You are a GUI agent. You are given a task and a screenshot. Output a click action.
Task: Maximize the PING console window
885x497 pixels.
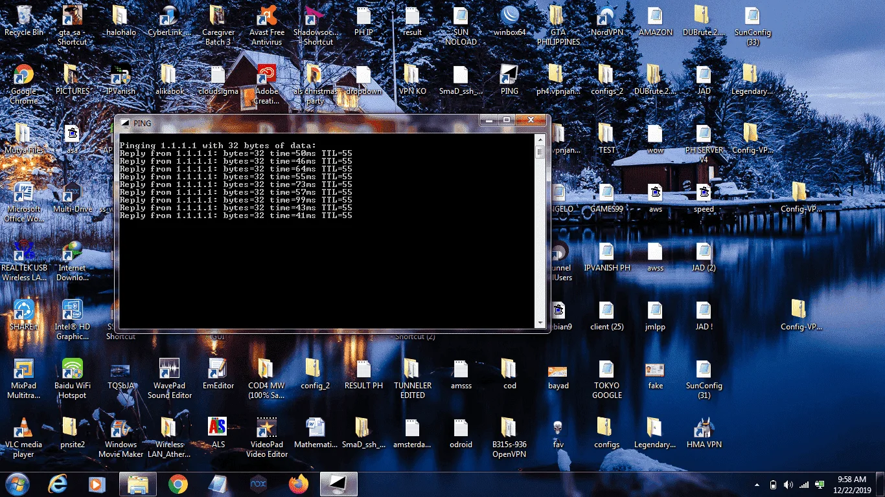tap(507, 120)
